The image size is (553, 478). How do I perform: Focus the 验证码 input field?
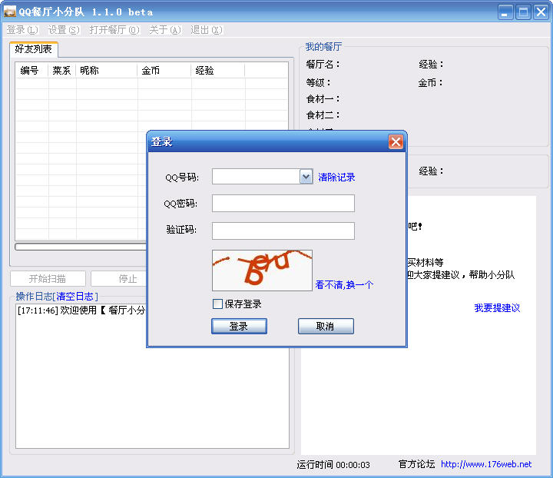(x=283, y=231)
